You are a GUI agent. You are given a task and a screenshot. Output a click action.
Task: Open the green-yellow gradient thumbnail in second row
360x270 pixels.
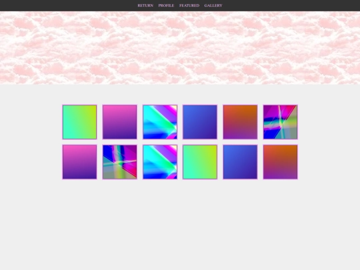[x=200, y=162]
